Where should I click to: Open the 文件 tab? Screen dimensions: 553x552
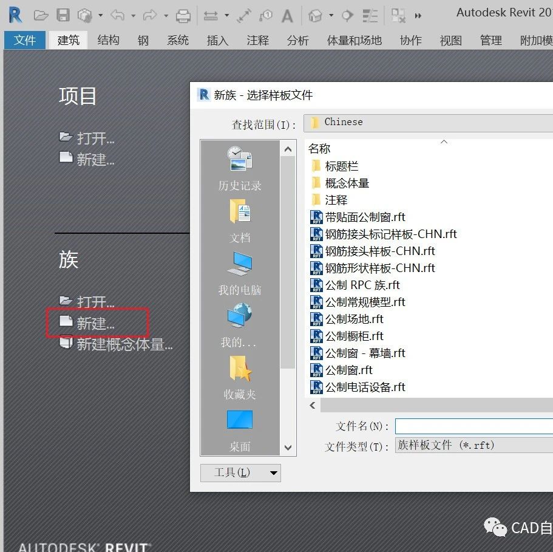pyautogui.click(x=25, y=40)
